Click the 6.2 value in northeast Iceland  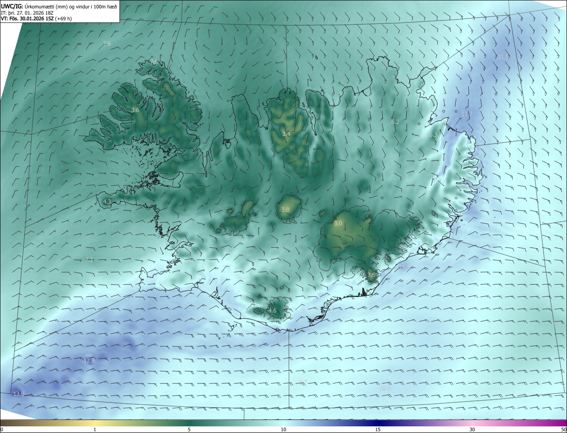click(395, 122)
